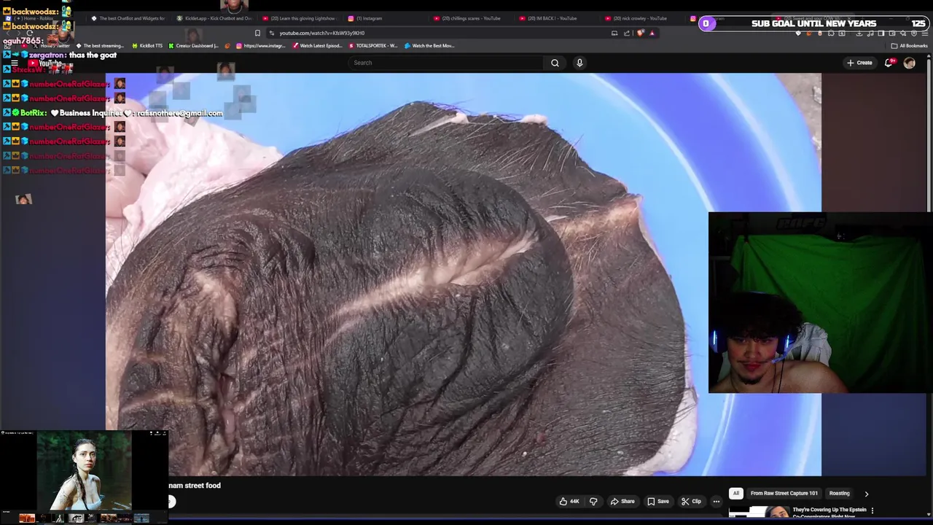Screen dimensions: 933x525
Task: Click the URL address bar text
Action: pos(321,33)
